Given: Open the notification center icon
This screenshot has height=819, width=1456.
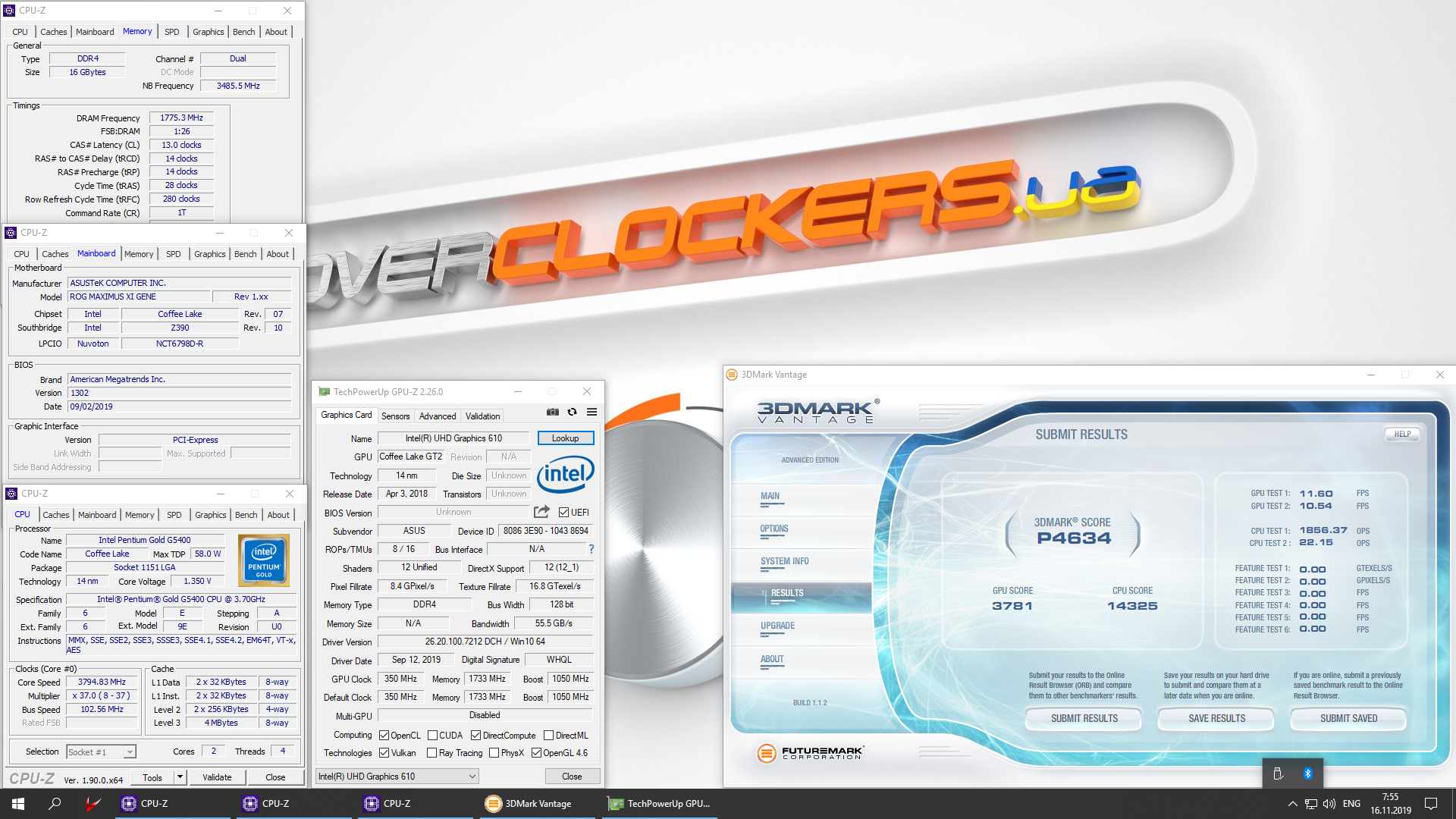Looking at the screenshot, I should click(x=1431, y=804).
